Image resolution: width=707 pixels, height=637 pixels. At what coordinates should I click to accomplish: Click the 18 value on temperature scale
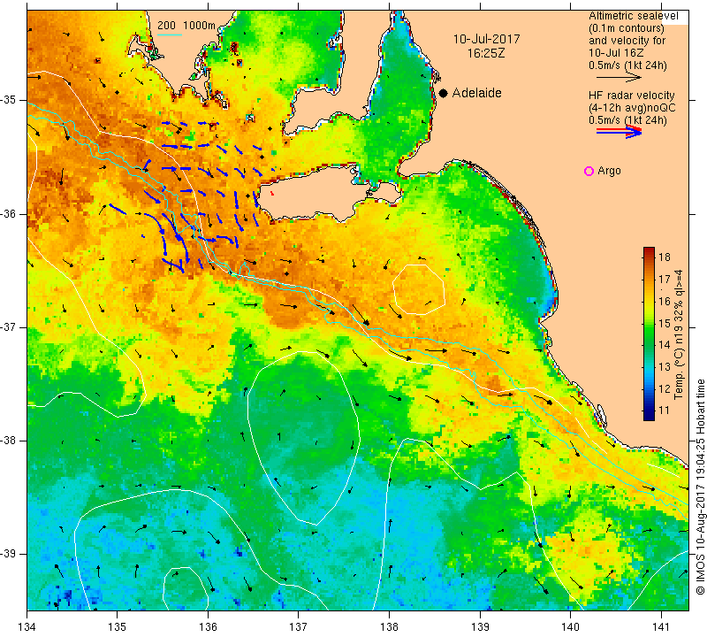tap(665, 257)
